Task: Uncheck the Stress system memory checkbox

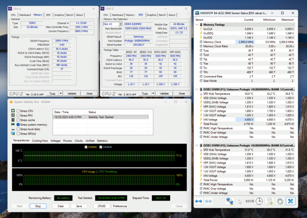Action: click(x=18, y=125)
